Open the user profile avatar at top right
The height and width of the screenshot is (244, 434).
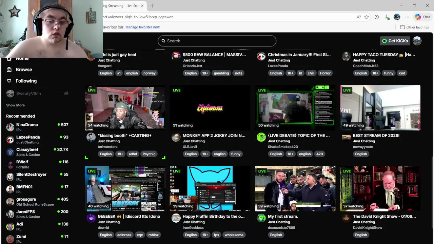click(417, 41)
